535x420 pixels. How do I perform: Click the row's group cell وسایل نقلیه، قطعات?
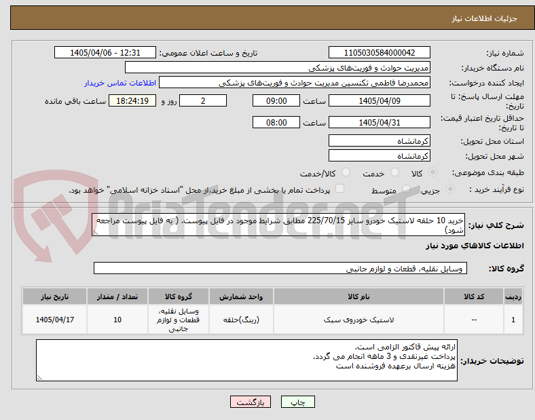[x=178, y=320]
